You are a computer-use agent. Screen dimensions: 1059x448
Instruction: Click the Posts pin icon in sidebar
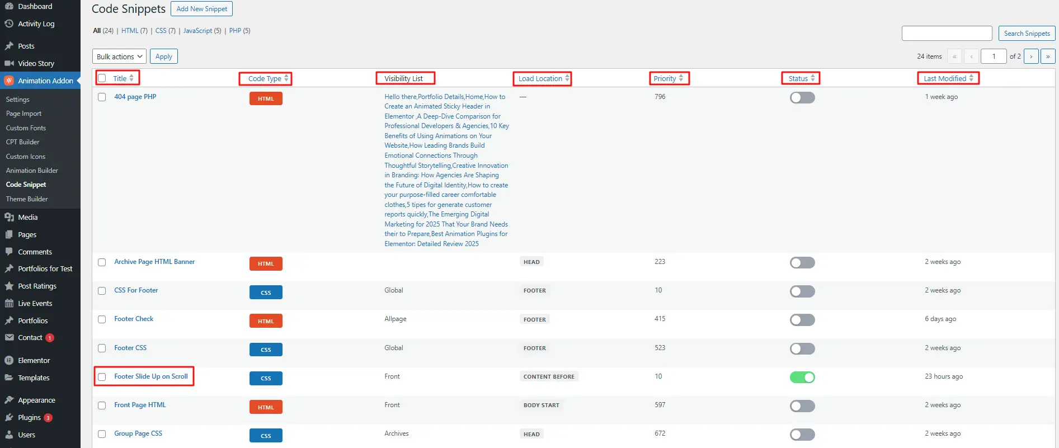coord(9,46)
